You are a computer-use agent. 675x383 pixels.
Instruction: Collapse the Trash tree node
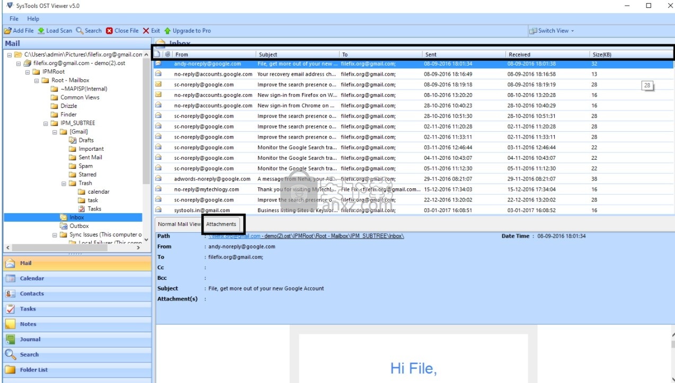tap(64, 183)
